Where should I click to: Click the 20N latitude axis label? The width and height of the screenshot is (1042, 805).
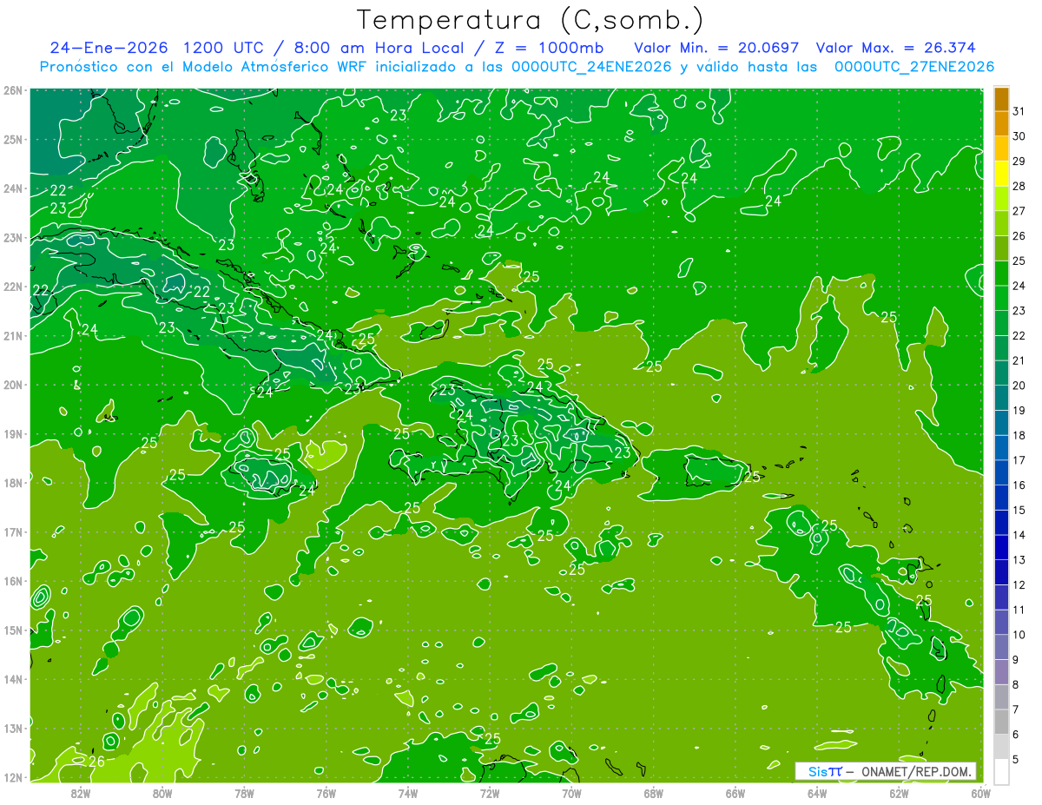tap(13, 385)
